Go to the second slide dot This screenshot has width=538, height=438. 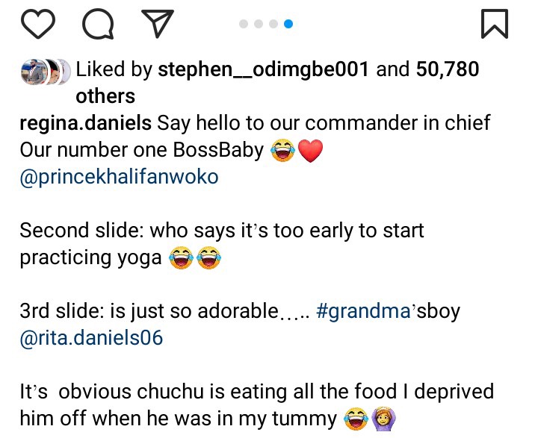pyautogui.click(x=259, y=25)
